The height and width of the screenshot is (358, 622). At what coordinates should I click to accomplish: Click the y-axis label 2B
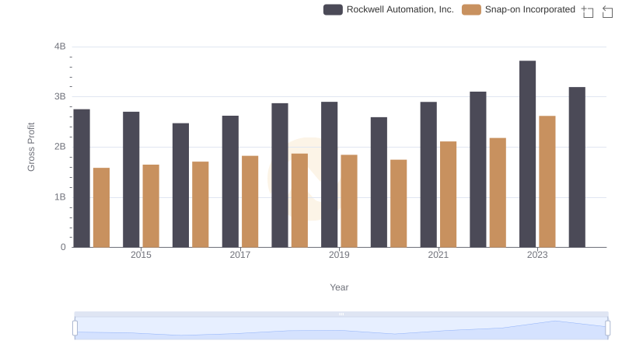coord(60,147)
